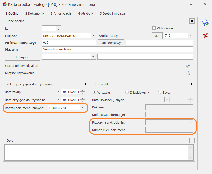Increase the Data zakupu date with up arrow

(83, 91)
